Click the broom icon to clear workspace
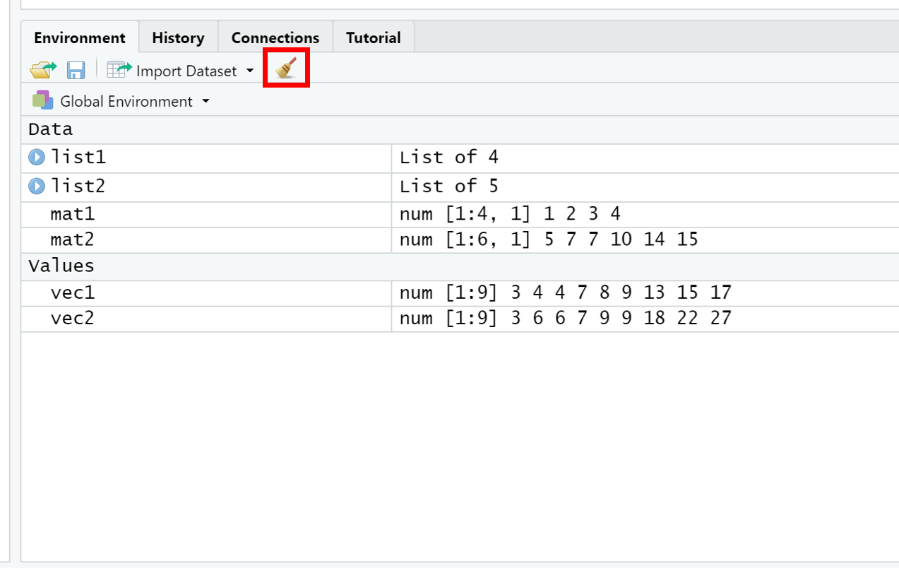Viewport: 899px width, 568px height. (x=286, y=69)
